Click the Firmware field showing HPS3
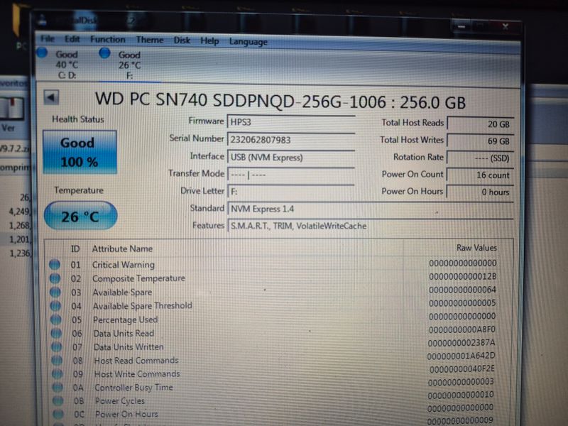The width and height of the screenshot is (568, 426). [x=291, y=121]
